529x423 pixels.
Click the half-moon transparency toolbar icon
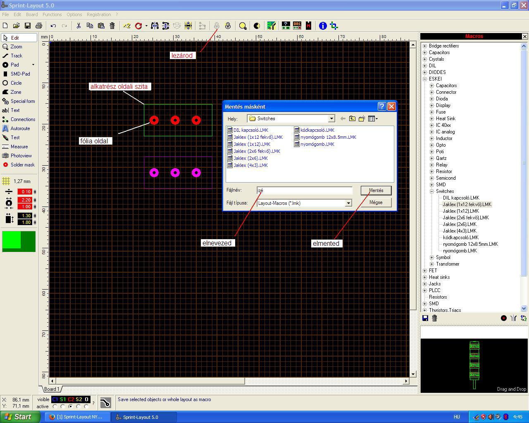tap(257, 26)
